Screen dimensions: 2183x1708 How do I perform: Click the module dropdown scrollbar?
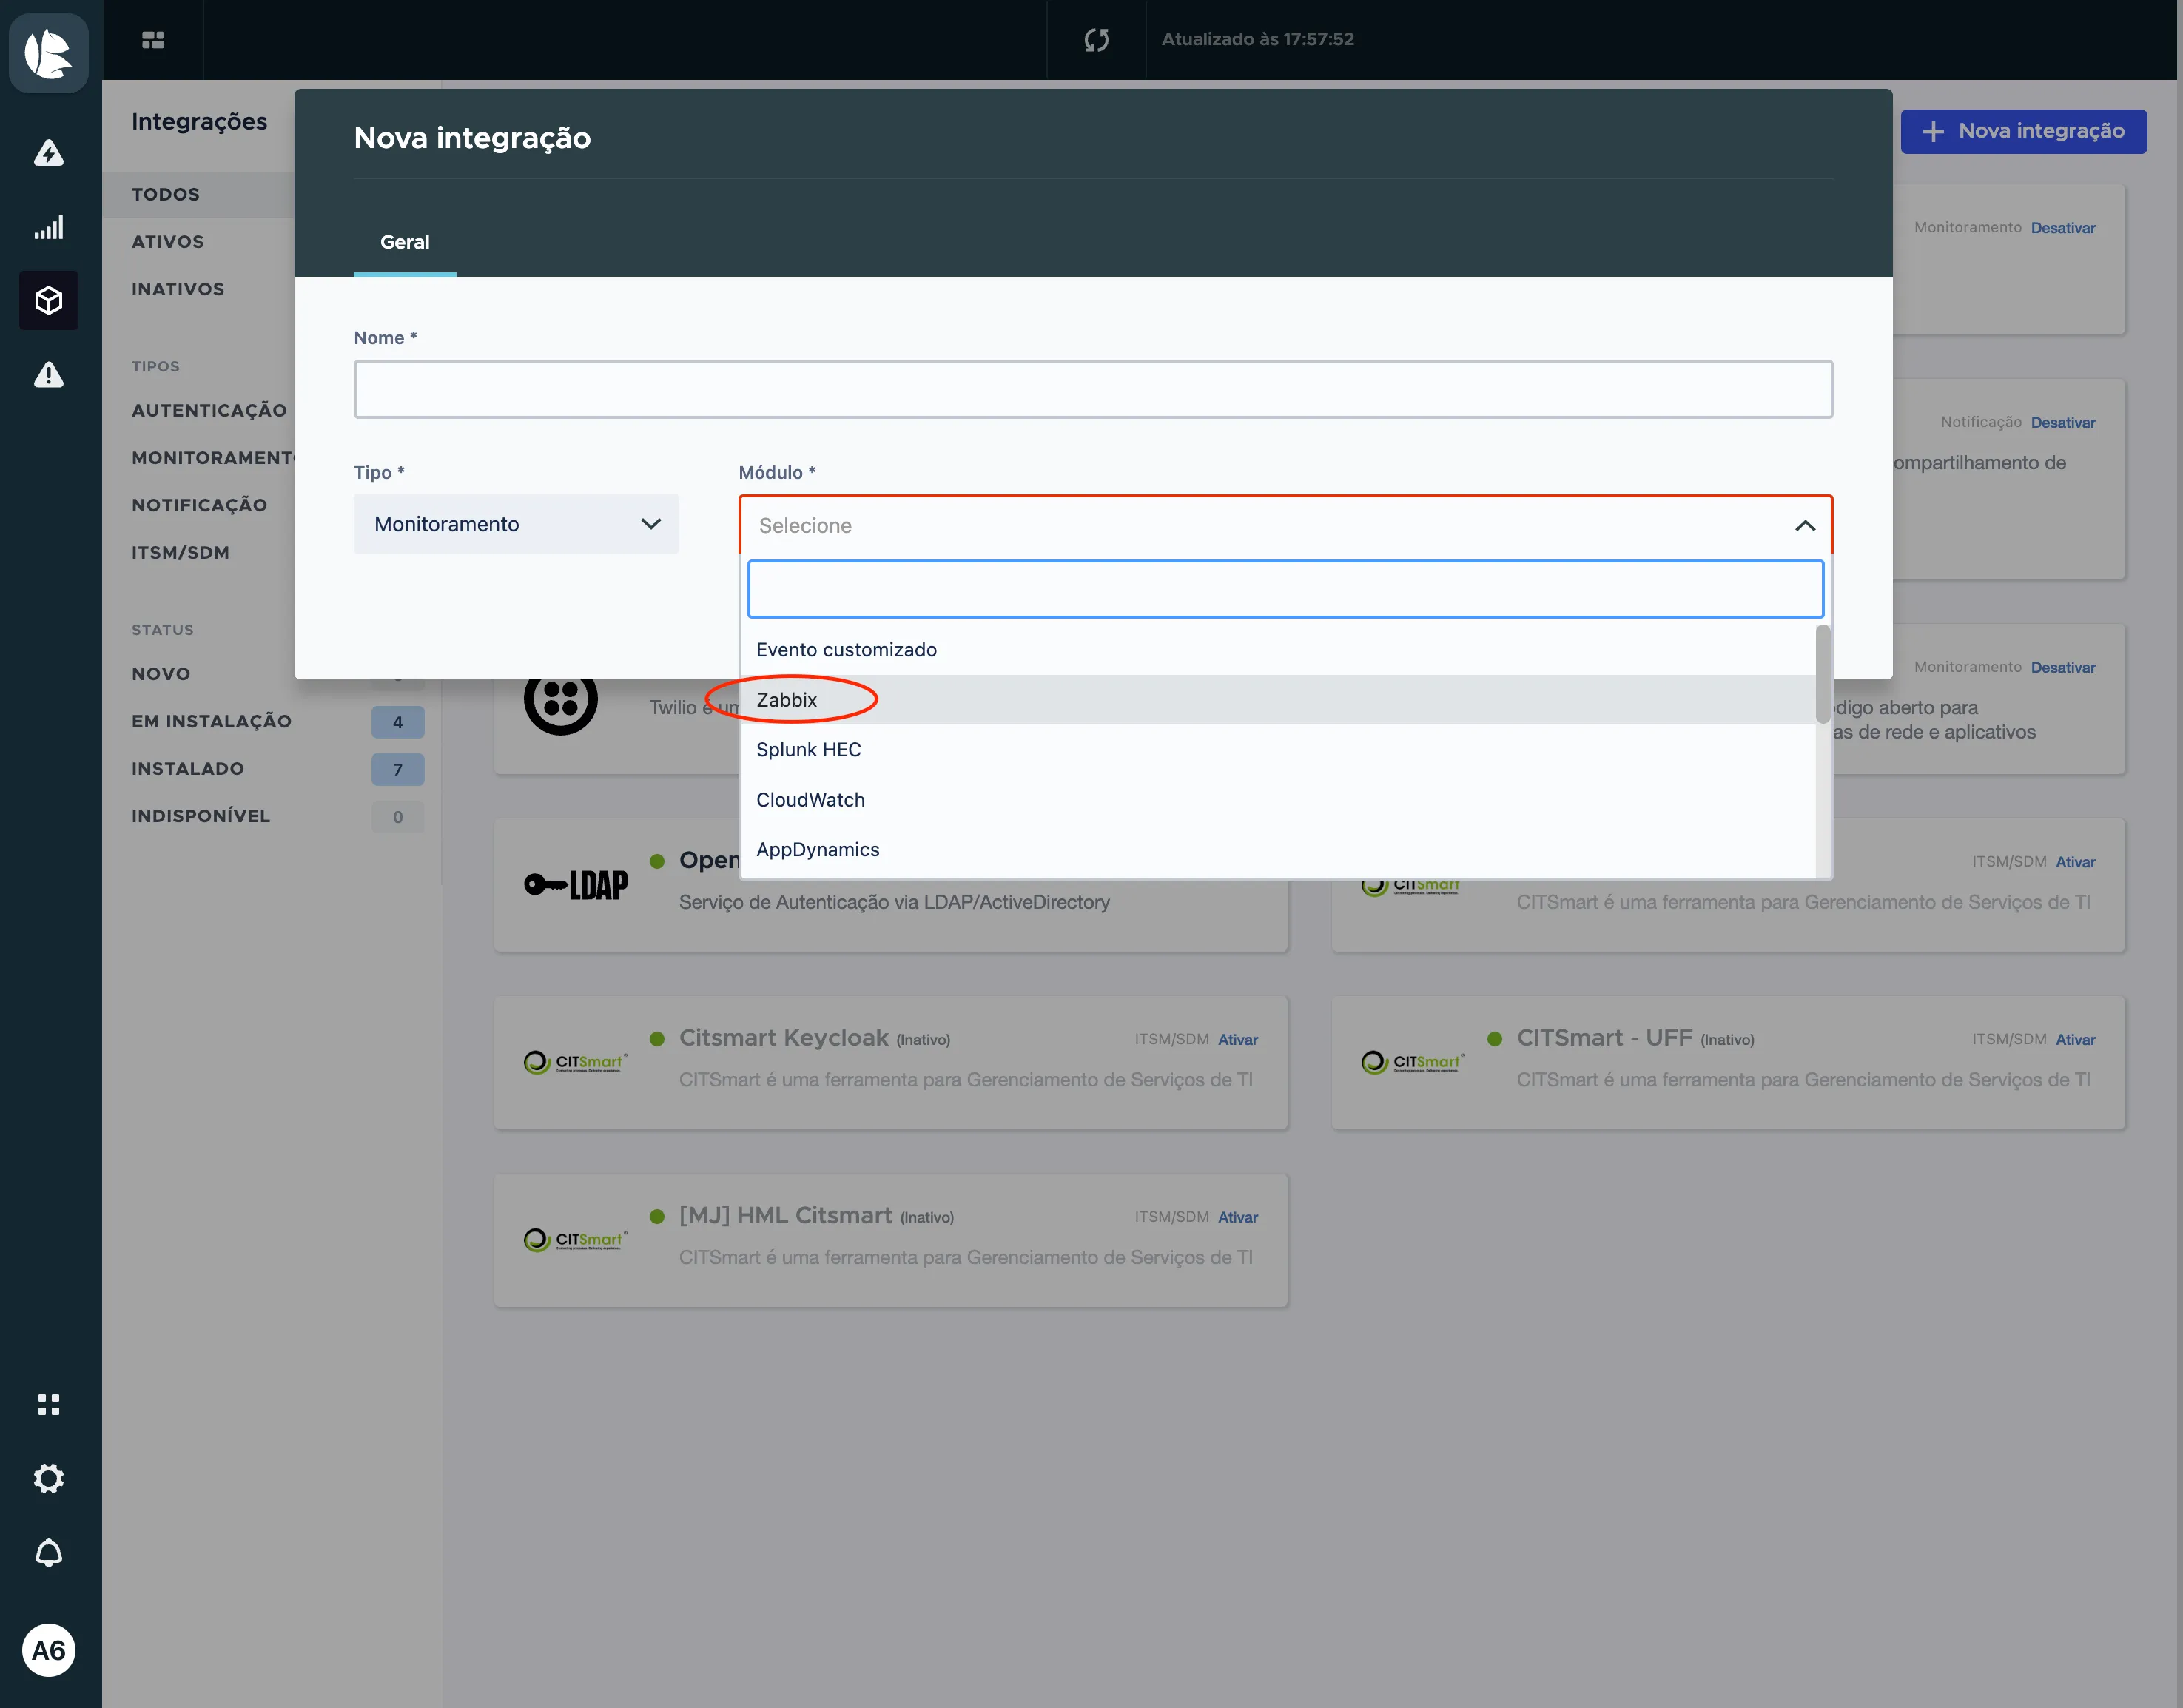[1823, 674]
